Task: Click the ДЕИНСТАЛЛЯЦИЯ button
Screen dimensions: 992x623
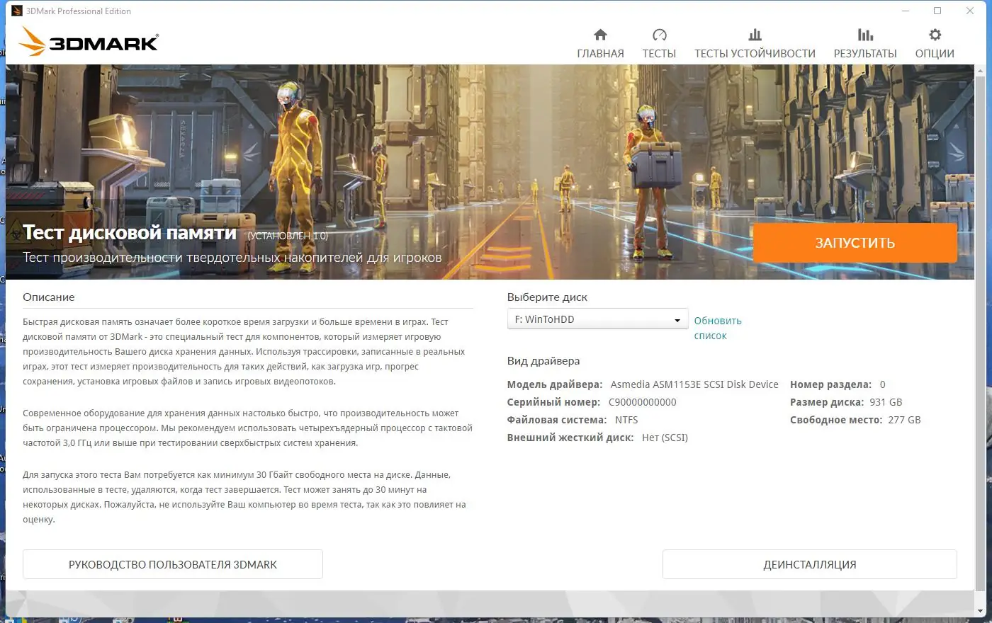Action: 810,564
